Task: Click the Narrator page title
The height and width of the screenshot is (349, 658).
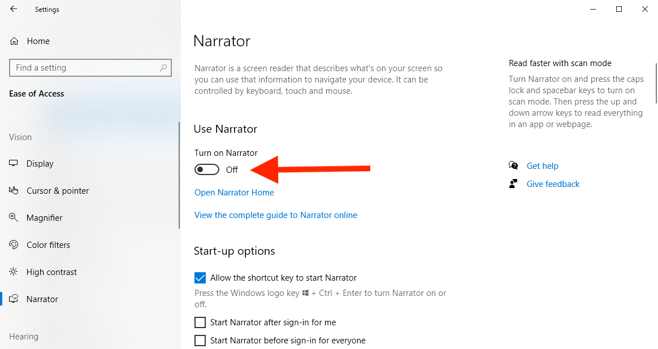Action: [222, 41]
